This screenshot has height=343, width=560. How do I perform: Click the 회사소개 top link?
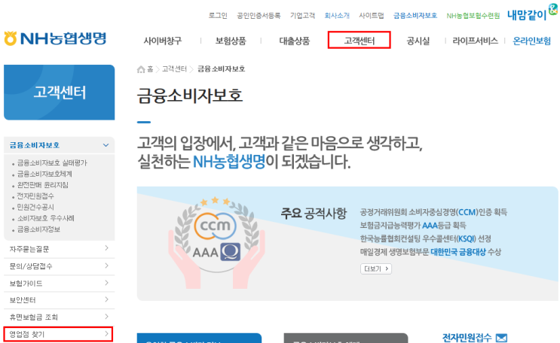pos(337,16)
